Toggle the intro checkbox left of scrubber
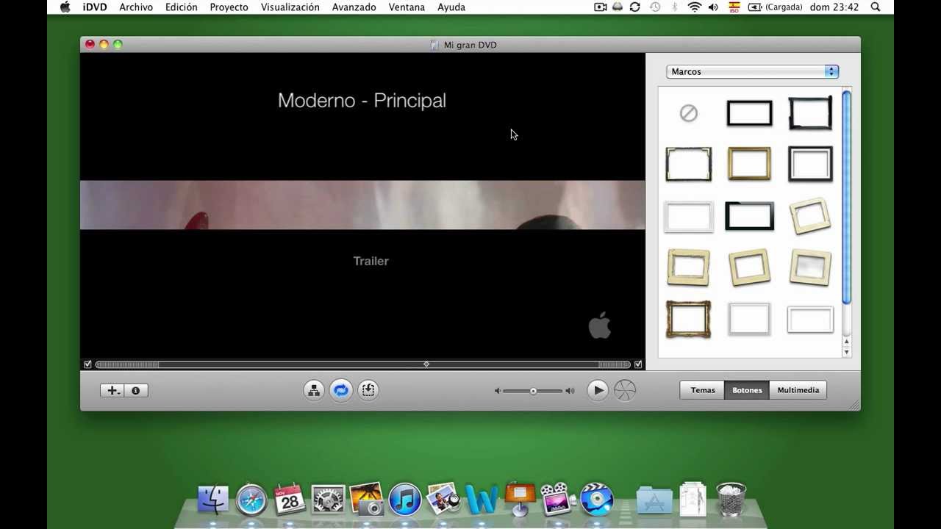941x529 pixels. pos(87,364)
